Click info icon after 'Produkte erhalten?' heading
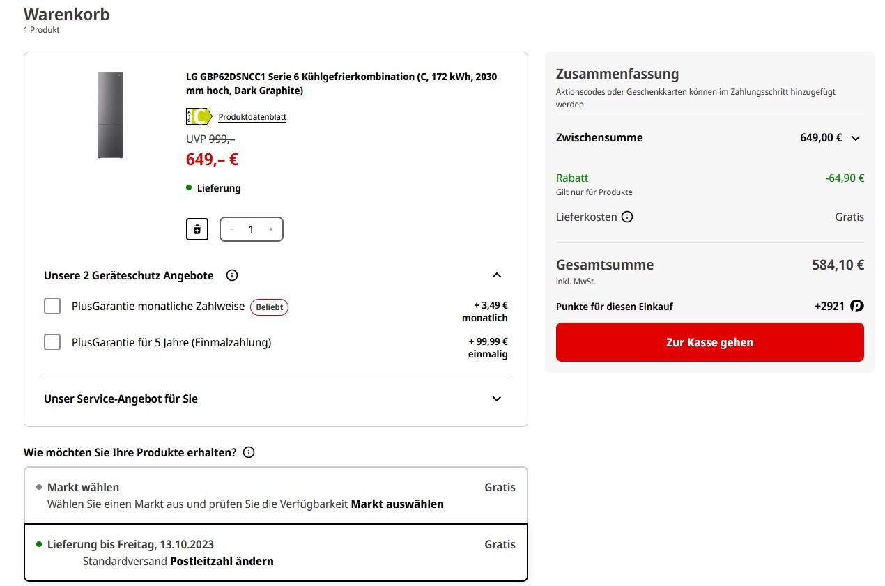 point(249,452)
